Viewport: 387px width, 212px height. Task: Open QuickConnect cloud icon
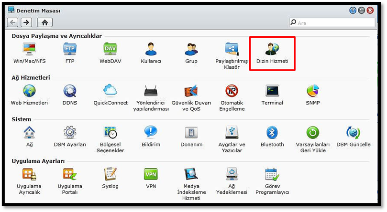[x=111, y=91]
